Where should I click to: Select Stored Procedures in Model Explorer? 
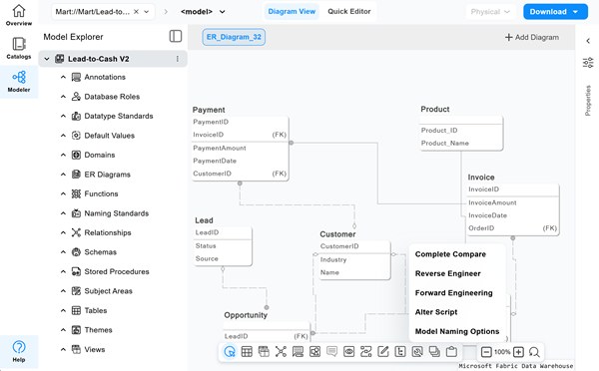(117, 271)
